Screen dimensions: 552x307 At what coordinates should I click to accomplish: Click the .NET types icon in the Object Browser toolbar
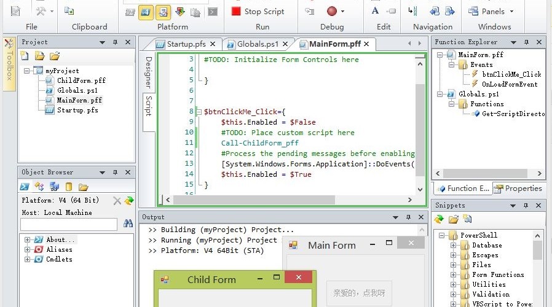coord(39,187)
